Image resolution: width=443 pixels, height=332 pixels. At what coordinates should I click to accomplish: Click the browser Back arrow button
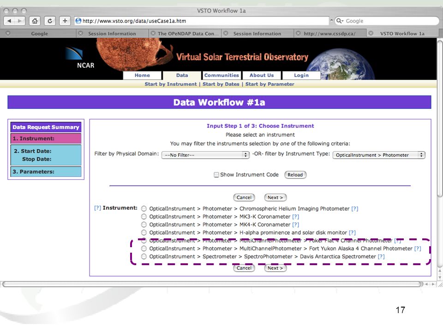click(9, 21)
